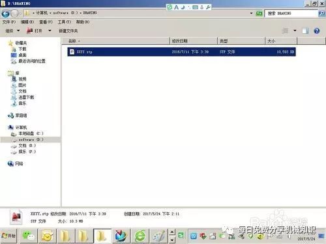The image size is (326, 244).
Task: Sort by the 修改日期 column header
Action: [x=194, y=41]
